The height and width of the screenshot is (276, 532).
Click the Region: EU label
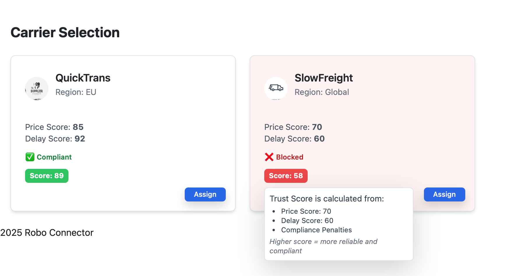[76, 92]
